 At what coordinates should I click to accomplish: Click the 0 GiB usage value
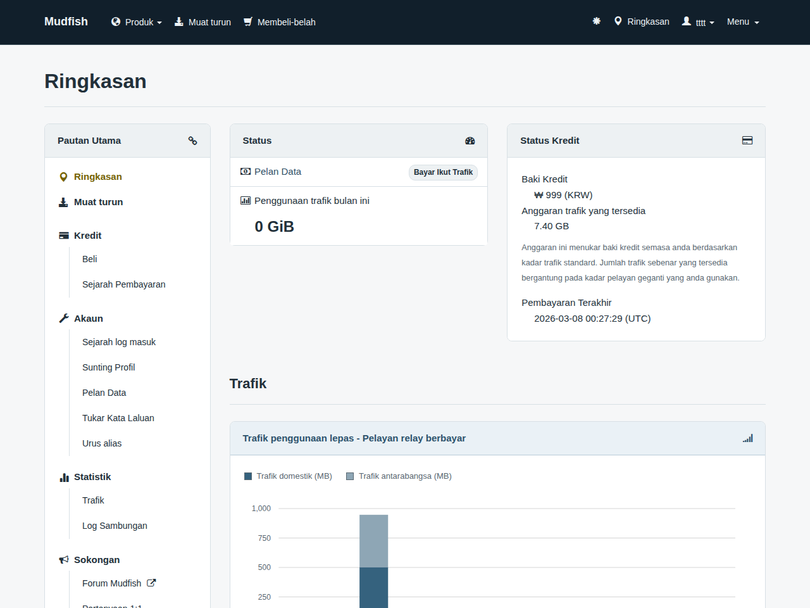click(x=275, y=227)
